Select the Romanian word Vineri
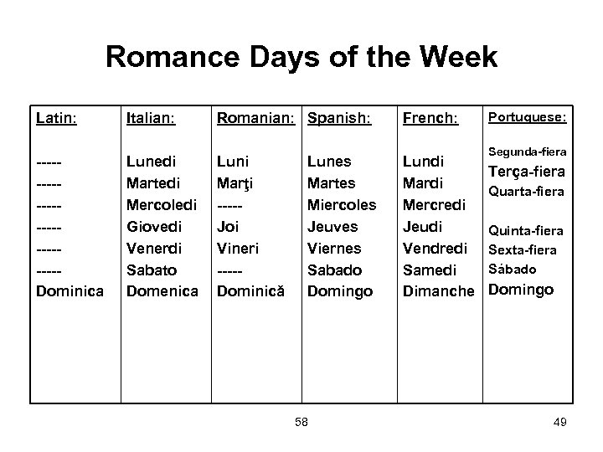Image resolution: width=603 pixels, height=452 pixels. pos(238,248)
